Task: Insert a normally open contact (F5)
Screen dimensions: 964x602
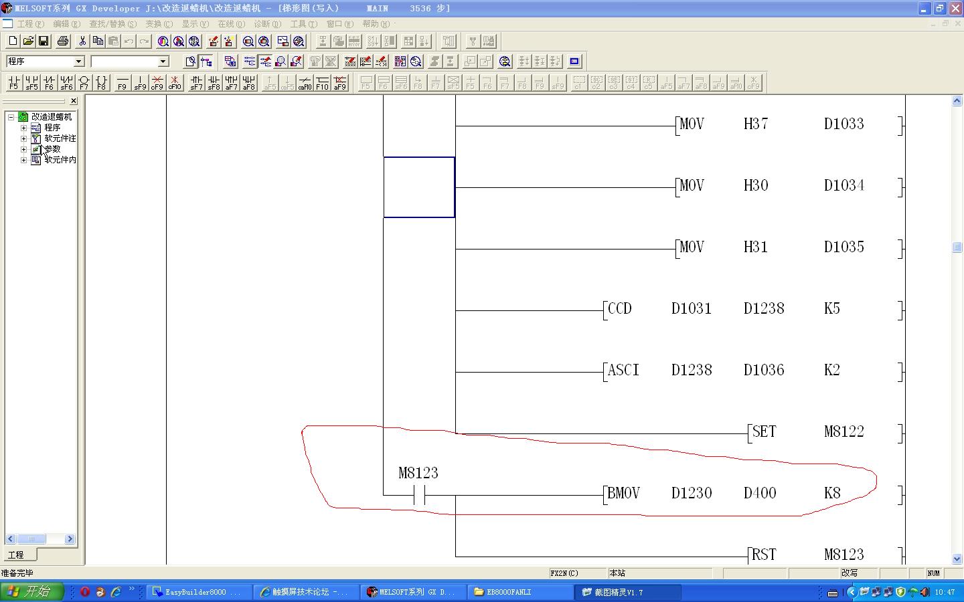Action: [x=13, y=82]
